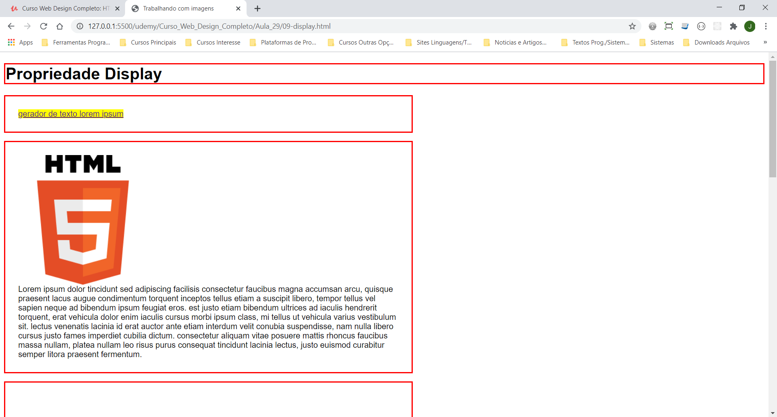
Task: Minimize the Chrome window
Action: click(x=719, y=8)
